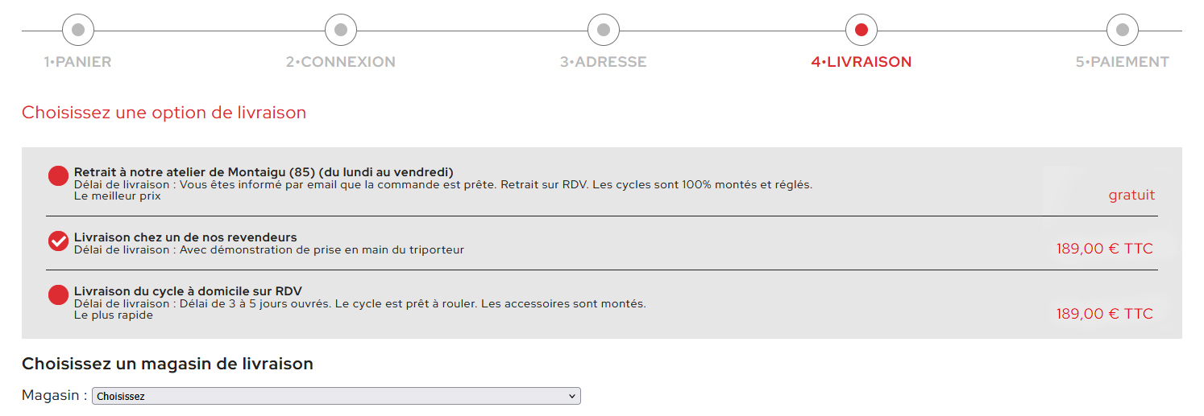This screenshot has width=1204, height=416.
Task: Jump to the 5•PAIEMENT step label
Action: click(x=1123, y=62)
